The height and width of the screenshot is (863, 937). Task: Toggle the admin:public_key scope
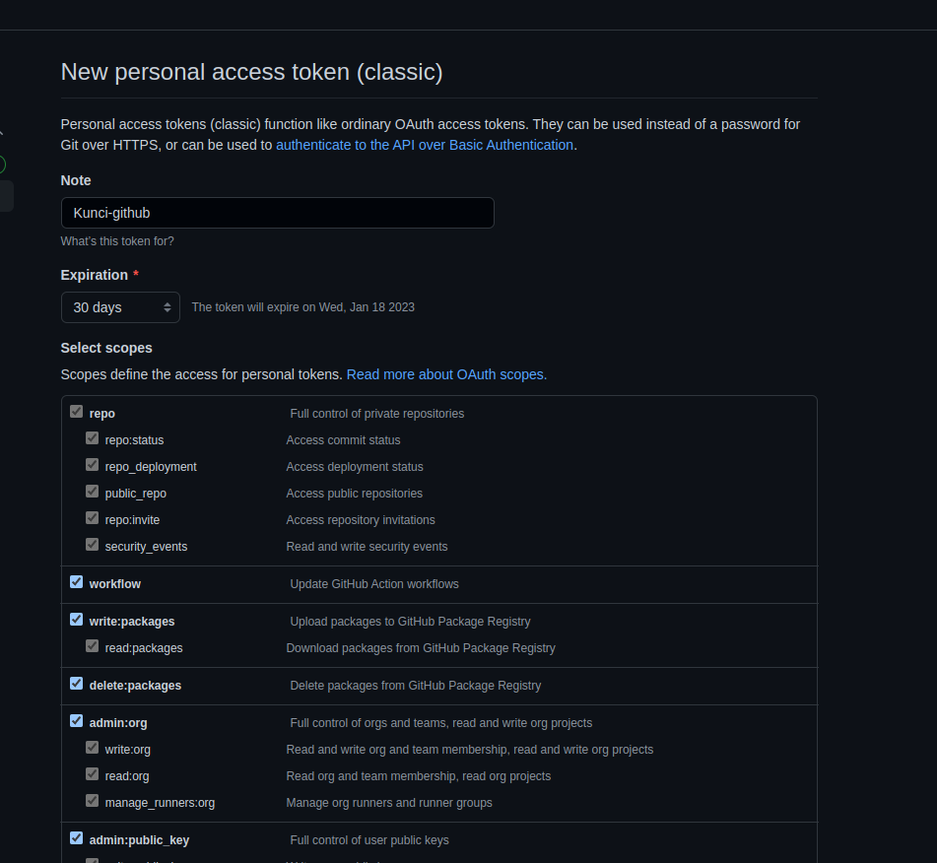pos(76,837)
